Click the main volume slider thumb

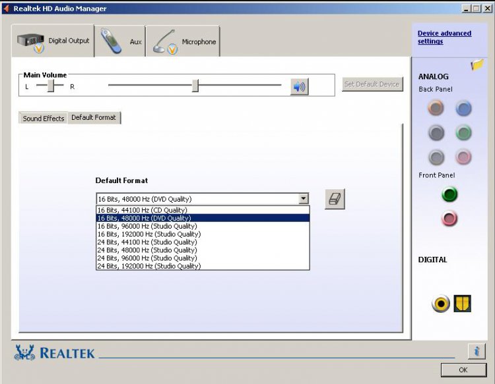195,86
